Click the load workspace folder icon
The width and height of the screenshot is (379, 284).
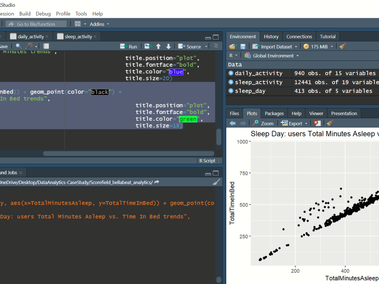(x=233, y=46)
